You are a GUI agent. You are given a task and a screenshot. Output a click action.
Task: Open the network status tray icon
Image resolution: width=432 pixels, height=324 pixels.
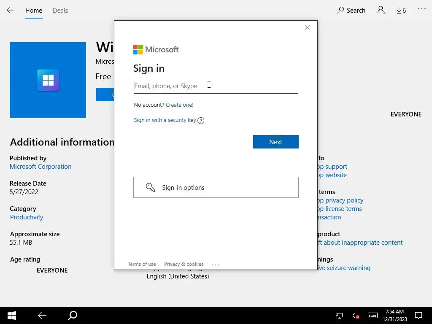tap(339, 316)
